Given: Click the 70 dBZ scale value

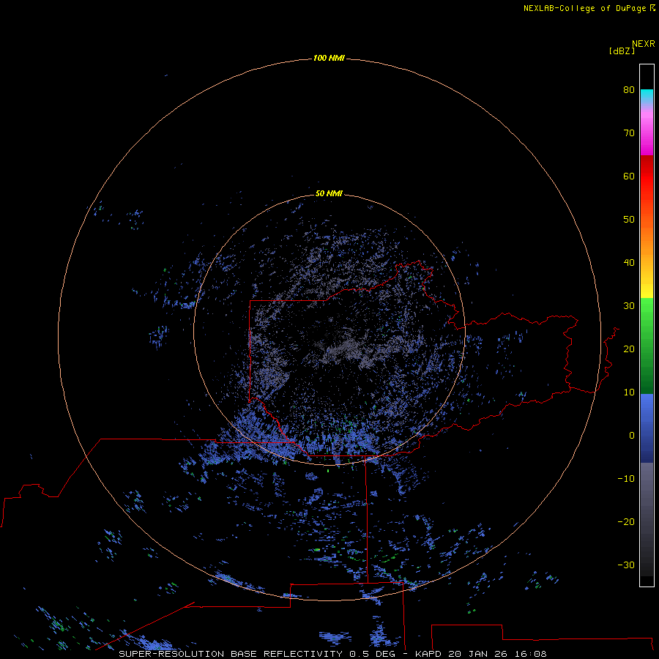Looking at the screenshot, I should pos(629,133).
